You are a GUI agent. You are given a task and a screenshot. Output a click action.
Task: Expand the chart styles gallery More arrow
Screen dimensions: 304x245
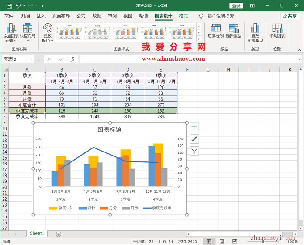point(199,39)
